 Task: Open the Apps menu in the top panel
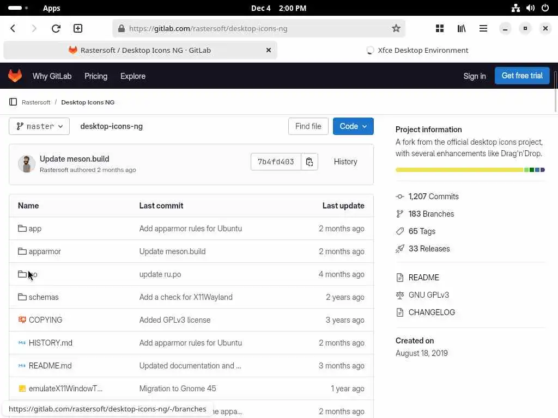coord(51,8)
